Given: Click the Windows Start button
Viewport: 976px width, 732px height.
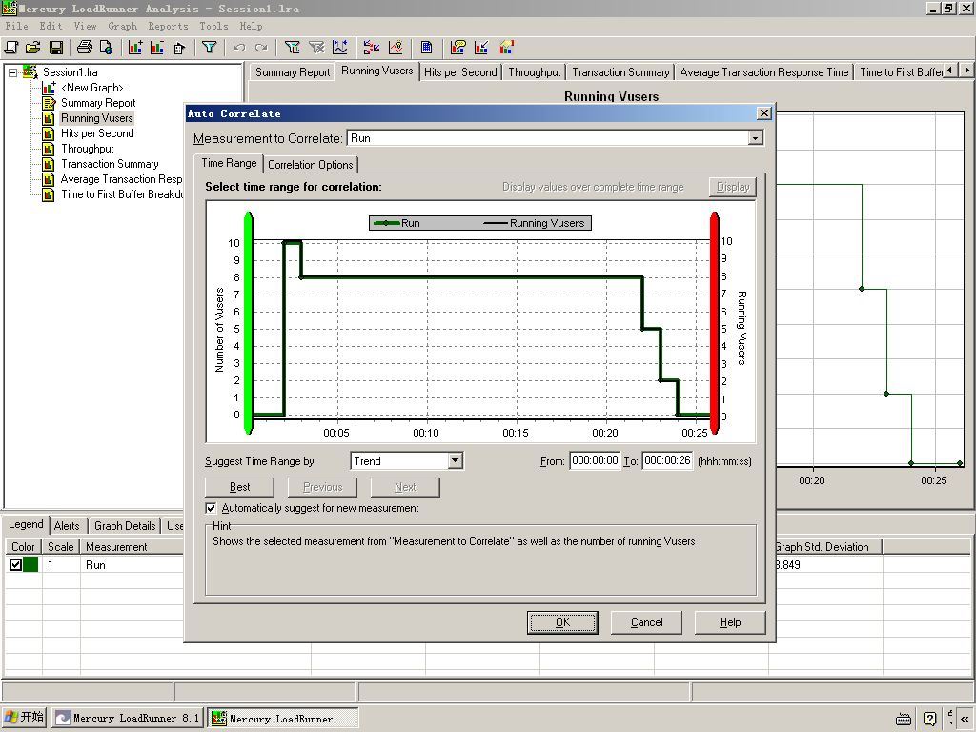Looking at the screenshot, I should click(24, 718).
